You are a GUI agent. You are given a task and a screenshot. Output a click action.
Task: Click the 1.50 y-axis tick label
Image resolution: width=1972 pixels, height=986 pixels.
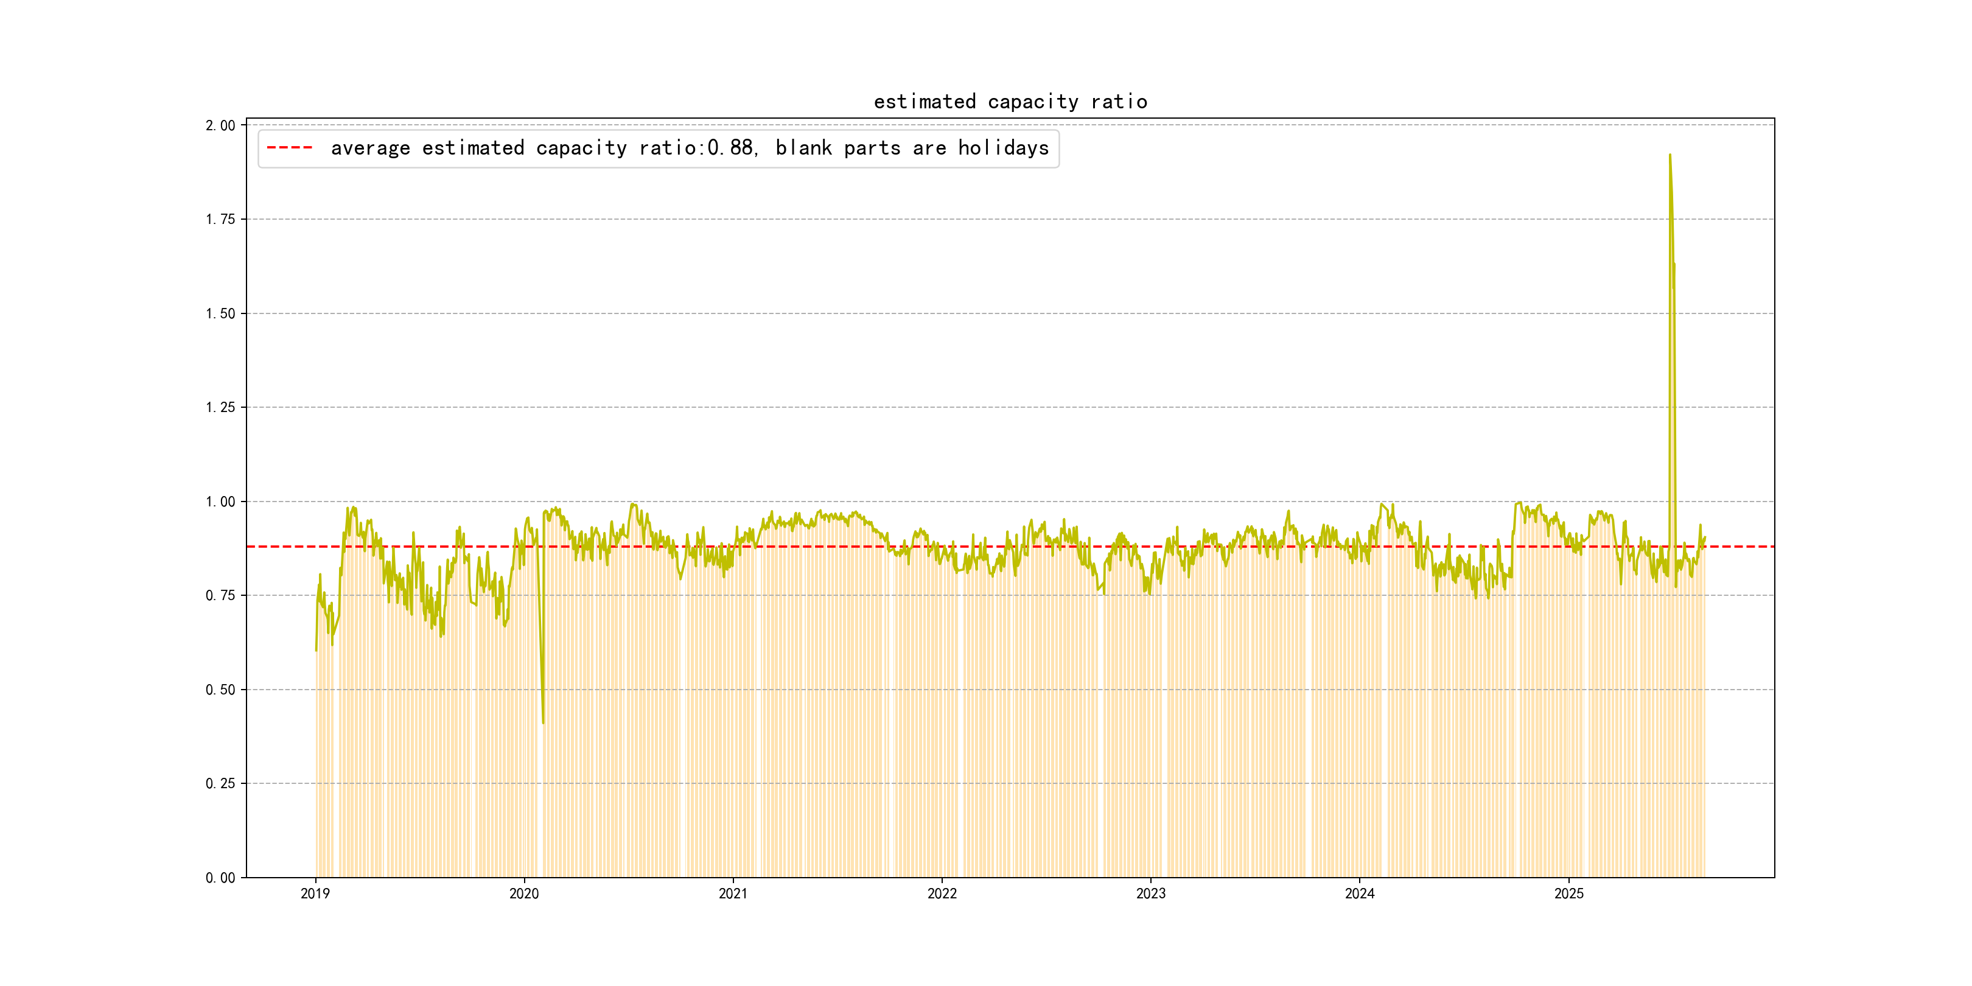220,314
